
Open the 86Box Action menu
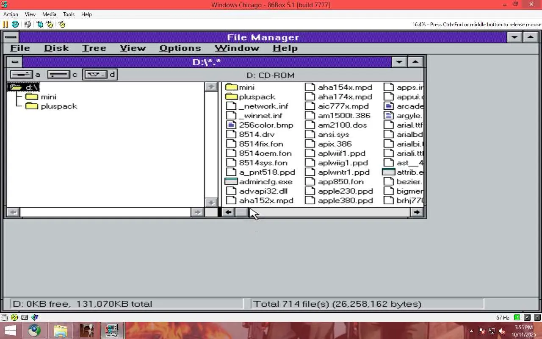(x=11, y=14)
